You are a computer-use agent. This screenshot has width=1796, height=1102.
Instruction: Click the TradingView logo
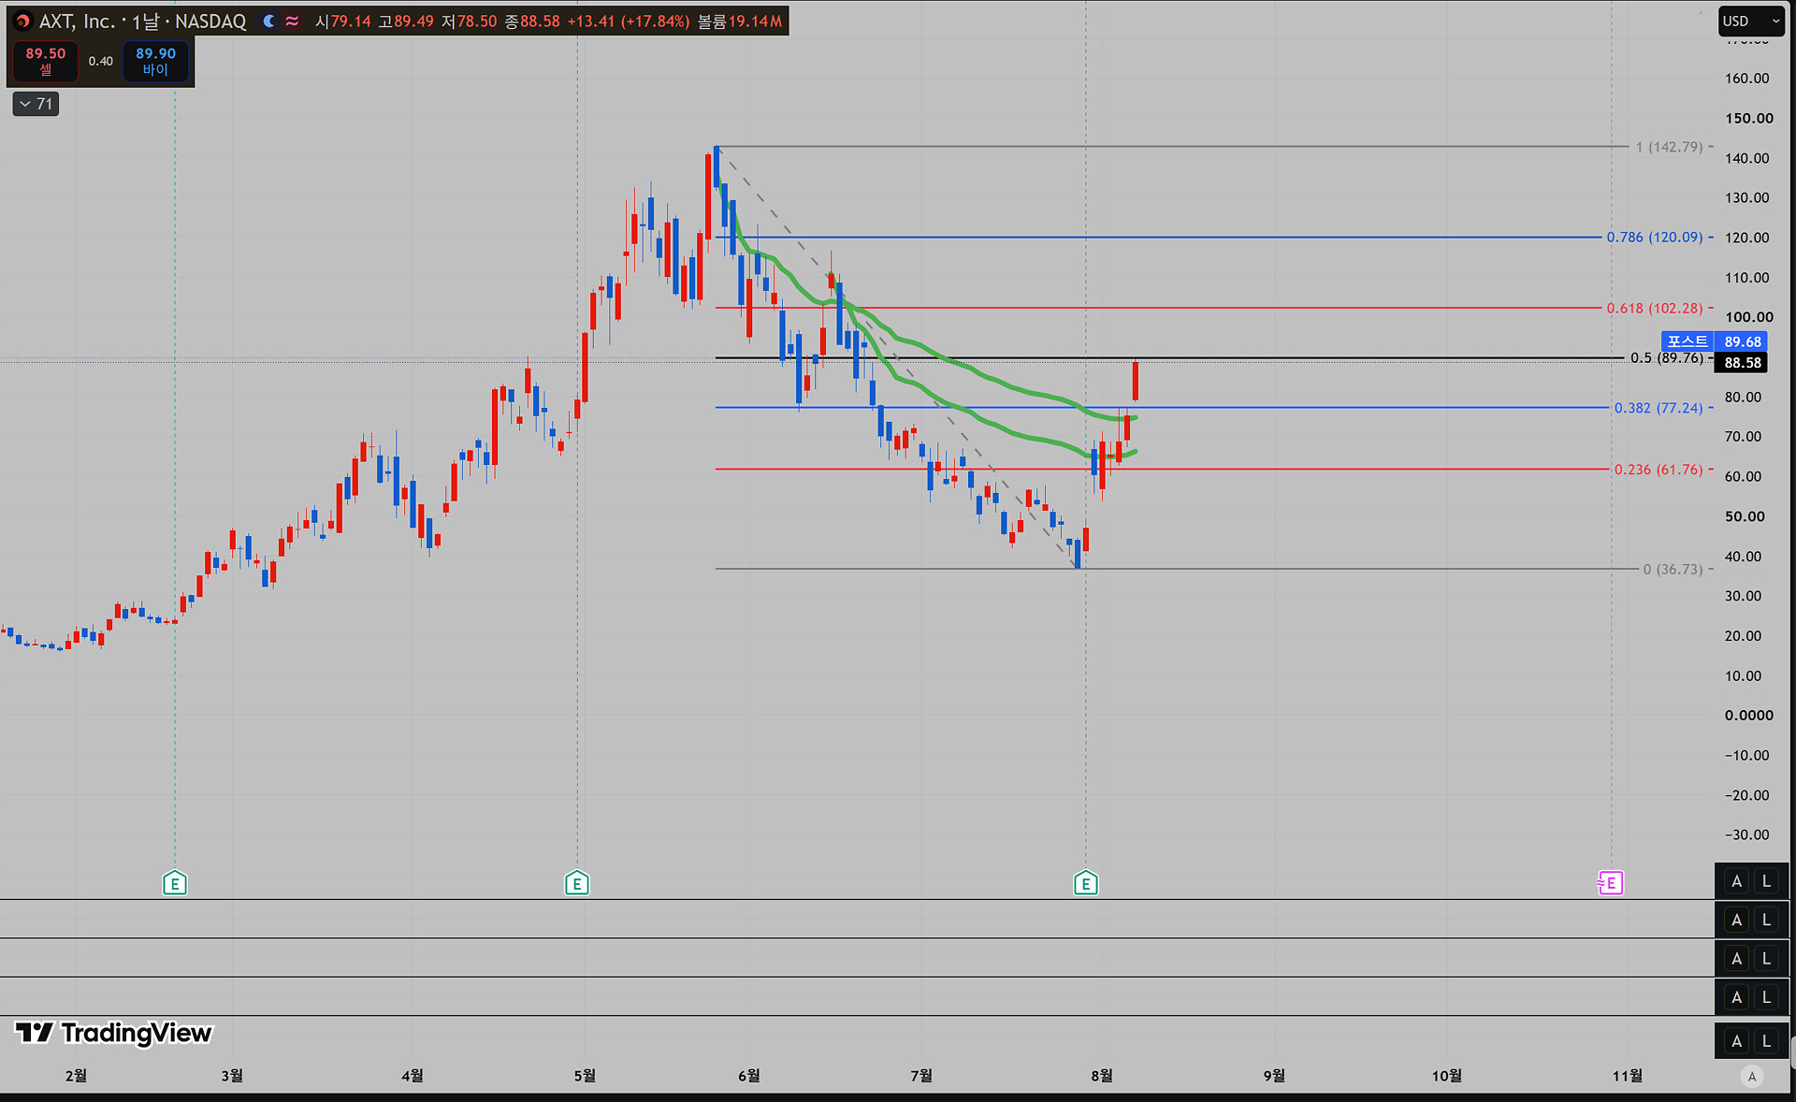coord(114,1033)
